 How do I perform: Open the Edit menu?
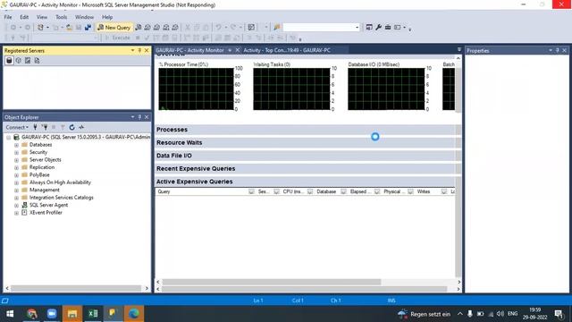24,17
